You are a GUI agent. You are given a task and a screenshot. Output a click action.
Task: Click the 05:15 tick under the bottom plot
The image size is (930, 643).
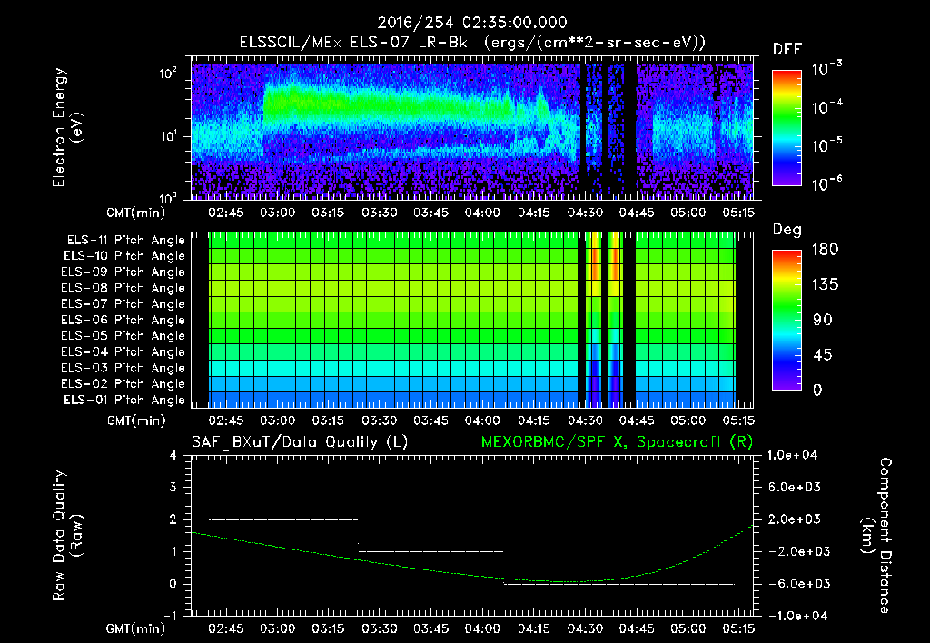pyautogui.click(x=739, y=628)
